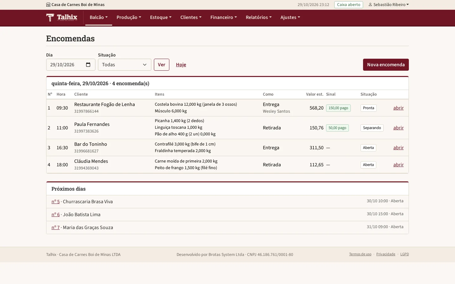The height and width of the screenshot is (284, 455).
Task: Select phone number 31997866144
Action: point(86,111)
